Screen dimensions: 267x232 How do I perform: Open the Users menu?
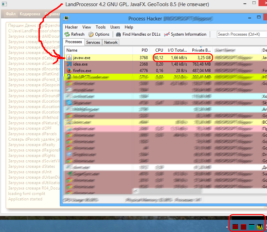coord(115,27)
